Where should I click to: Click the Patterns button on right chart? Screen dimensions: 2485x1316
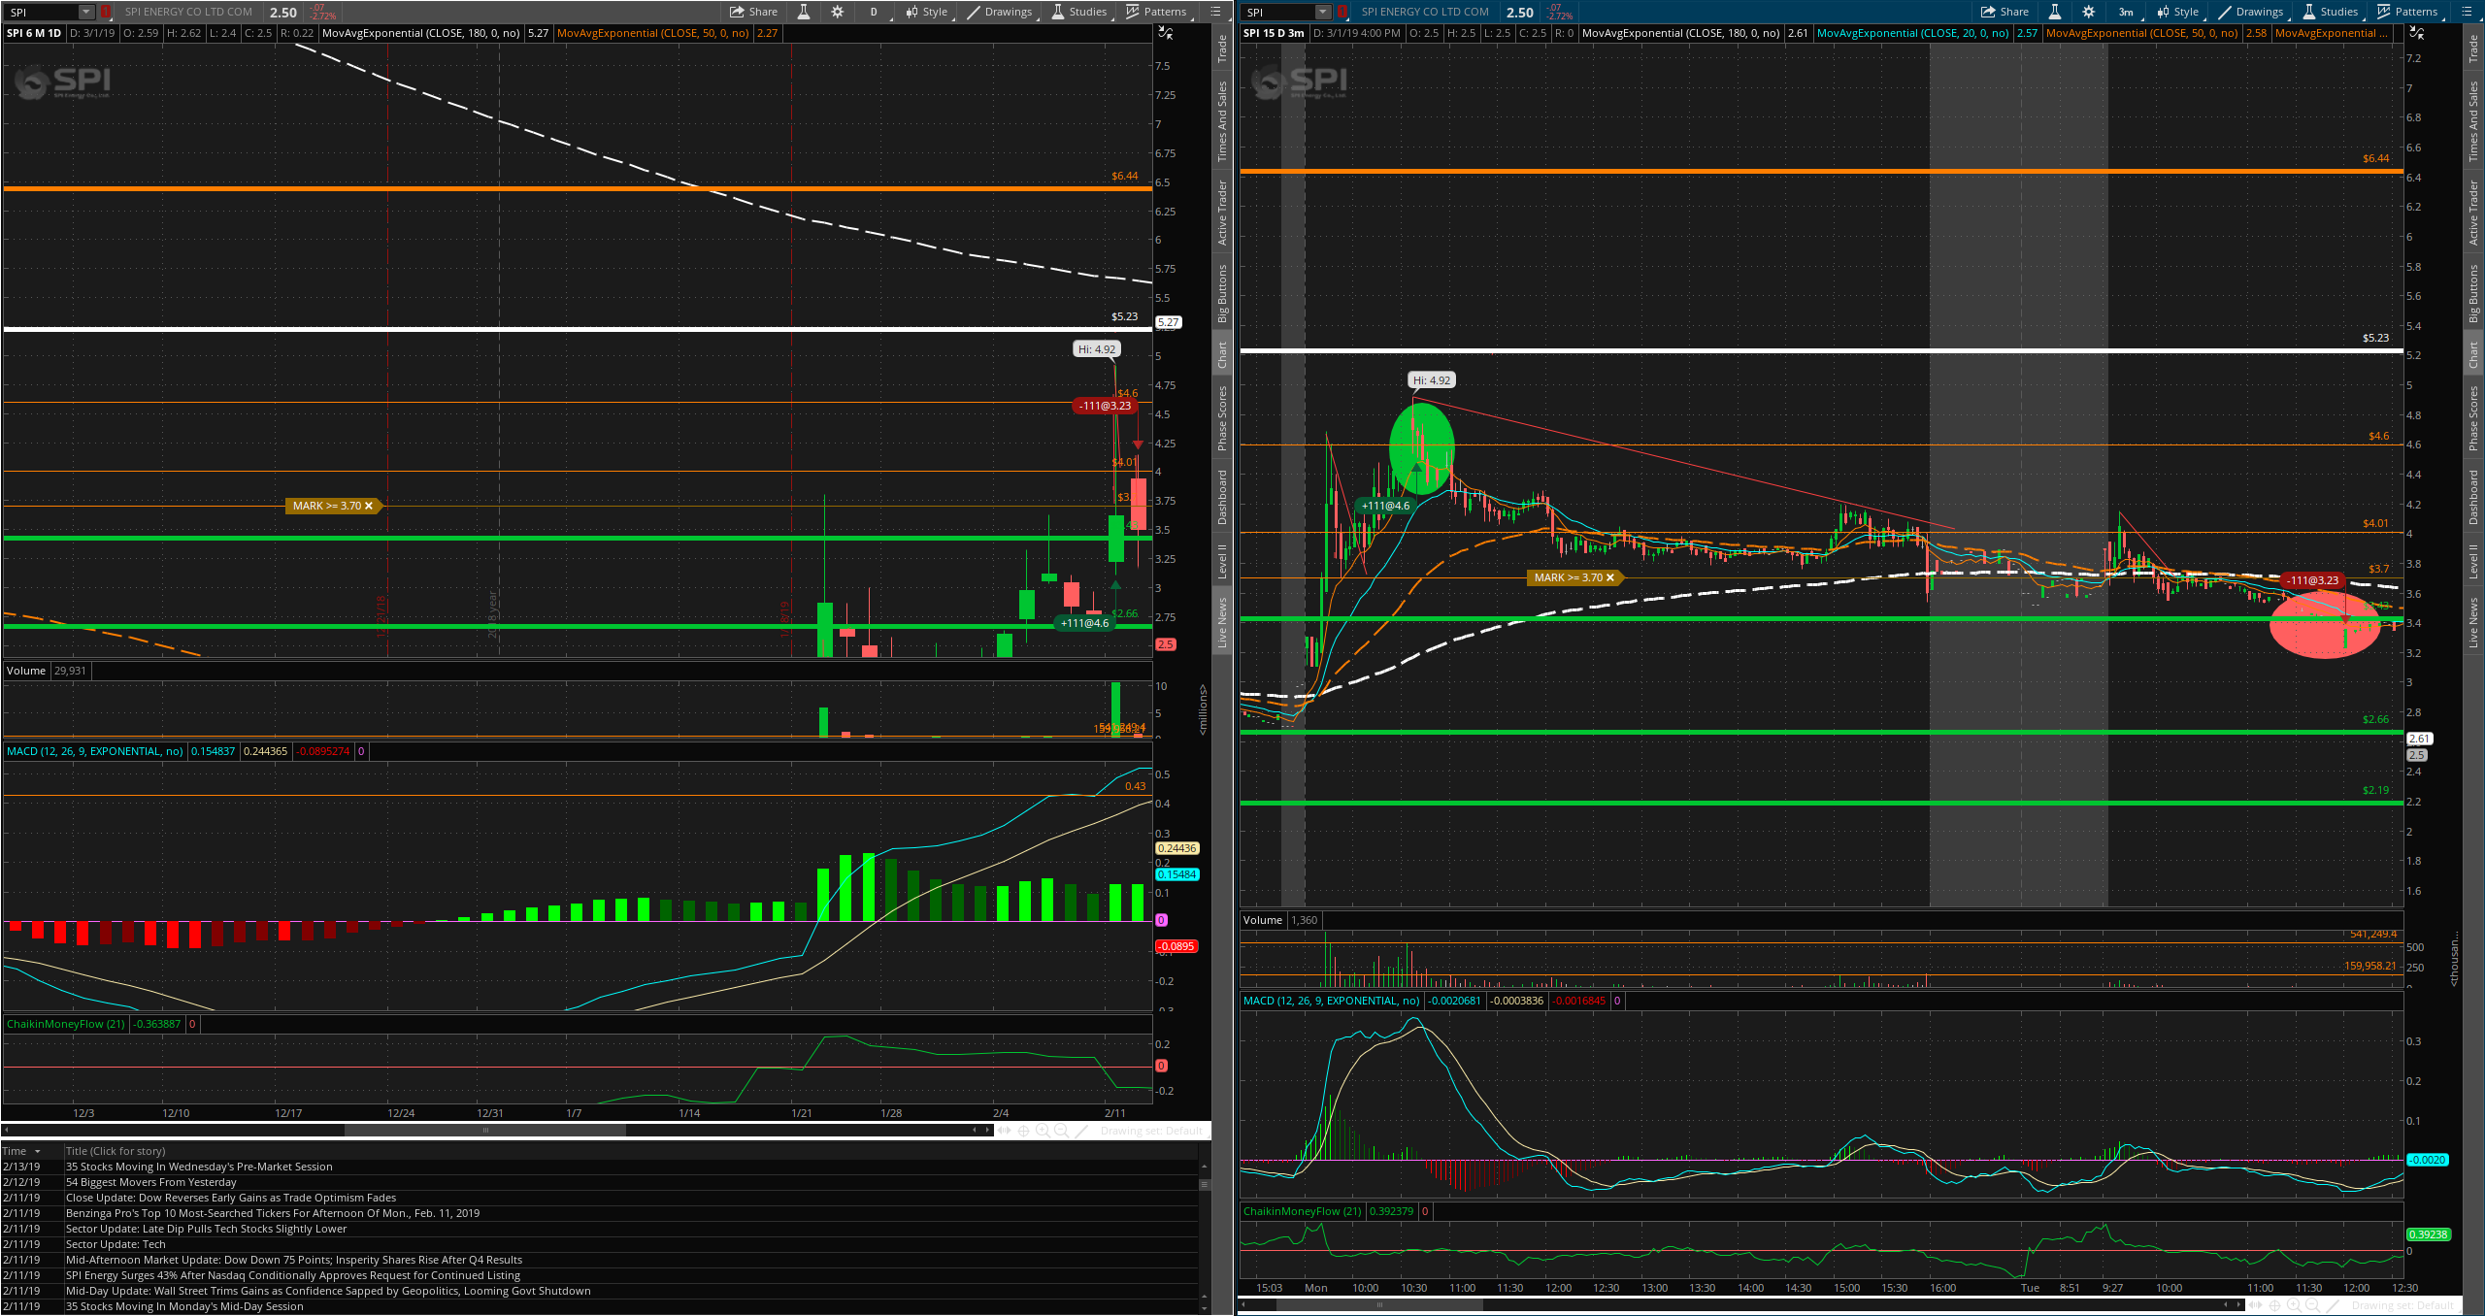2405,12
